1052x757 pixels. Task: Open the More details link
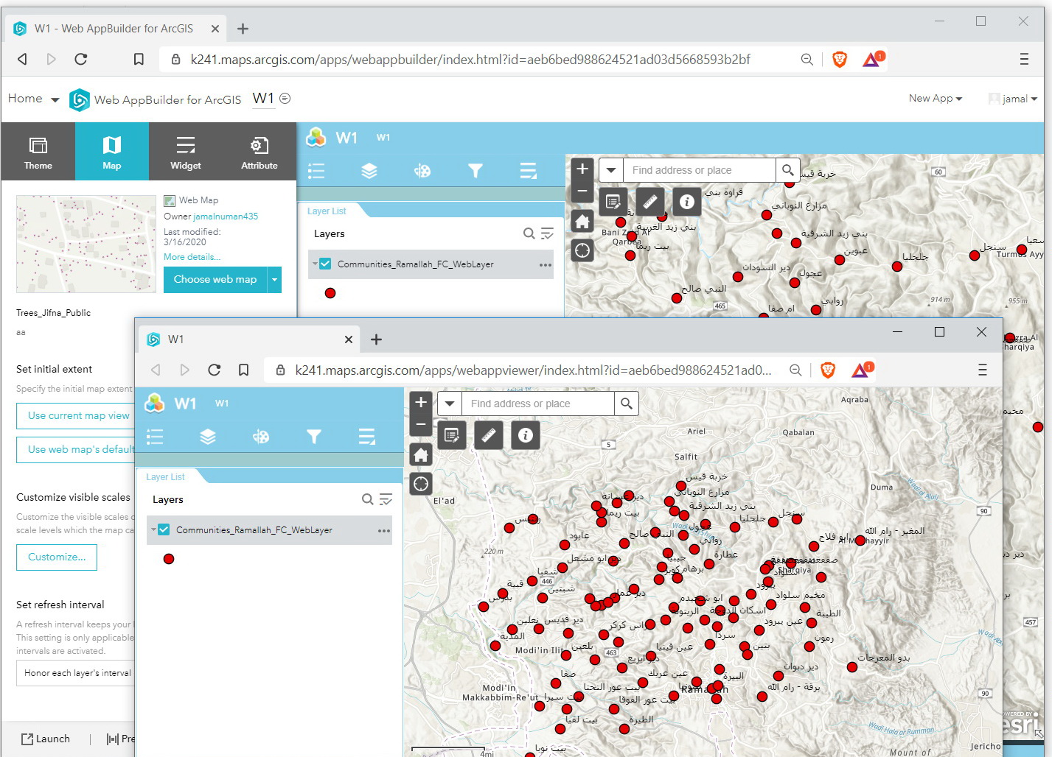(x=192, y=257)
